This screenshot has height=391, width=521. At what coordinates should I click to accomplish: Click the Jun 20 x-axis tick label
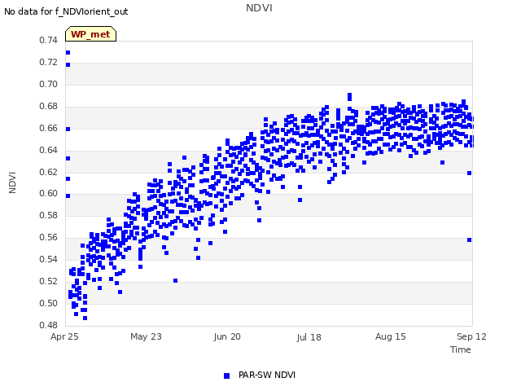pos(227,336)
